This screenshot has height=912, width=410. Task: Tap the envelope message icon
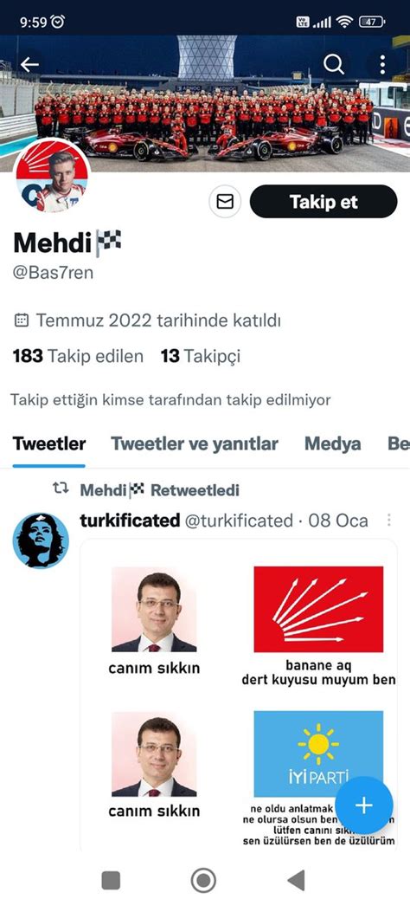click(225, 201)
